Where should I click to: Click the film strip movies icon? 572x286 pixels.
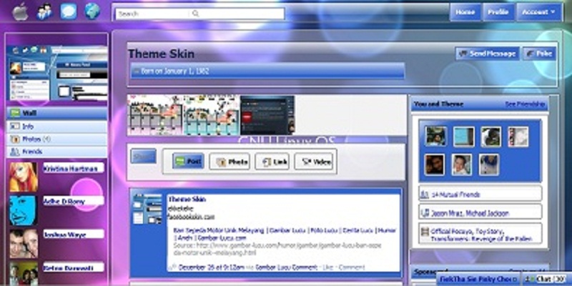pyautogui.click(x=425, y=232)
